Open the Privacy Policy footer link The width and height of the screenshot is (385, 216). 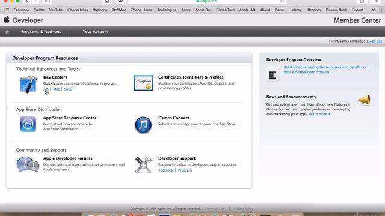coord(244,209)
